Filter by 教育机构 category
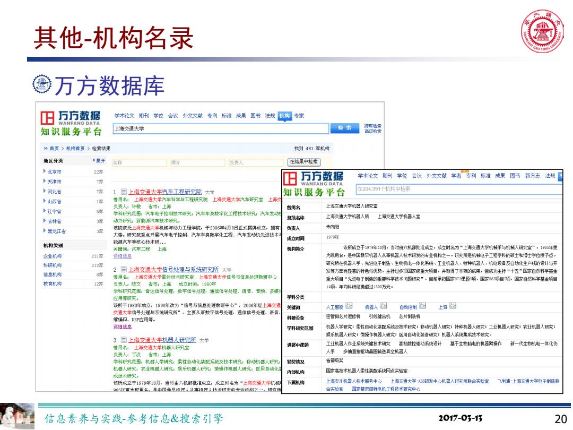Viewport: 573px width, 430px height. 53,283
